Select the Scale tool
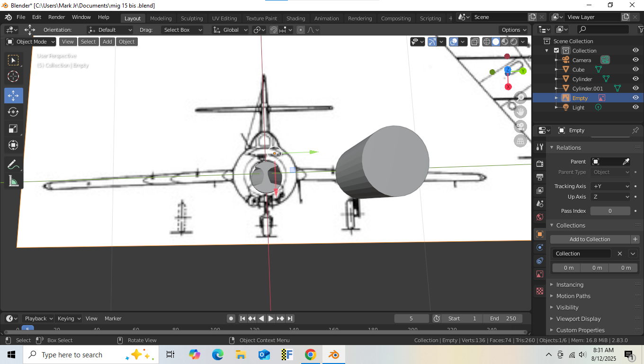The image size is (644, 364). [13, 129]
